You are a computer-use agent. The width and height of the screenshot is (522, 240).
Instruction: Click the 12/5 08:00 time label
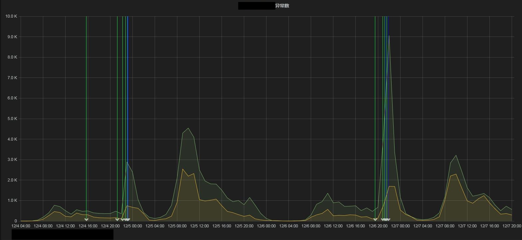point(177,226)
